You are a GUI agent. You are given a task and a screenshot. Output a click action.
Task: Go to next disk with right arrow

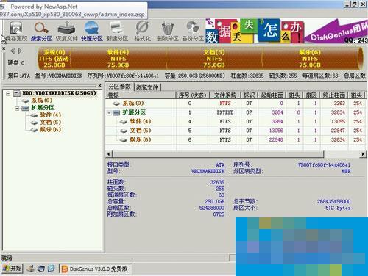click(x=20, y=51)
